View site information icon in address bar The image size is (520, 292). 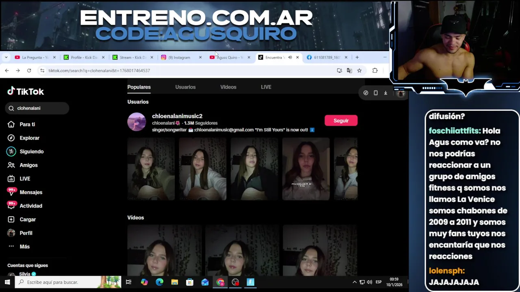(x=42, y=71)
